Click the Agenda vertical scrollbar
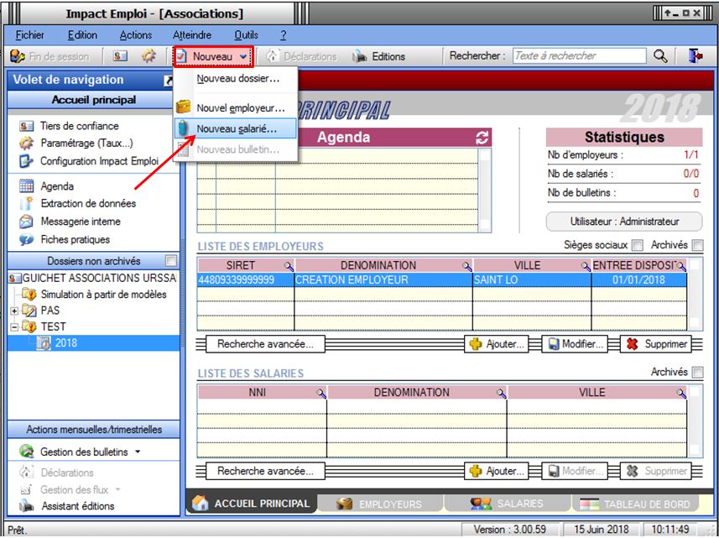719x538 pixels. coord(485,190)
